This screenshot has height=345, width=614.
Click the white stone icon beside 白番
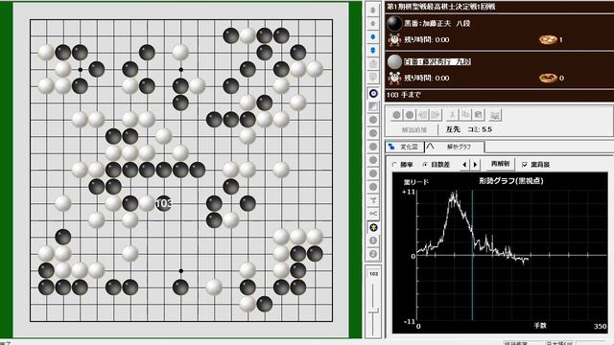[394, 61]
